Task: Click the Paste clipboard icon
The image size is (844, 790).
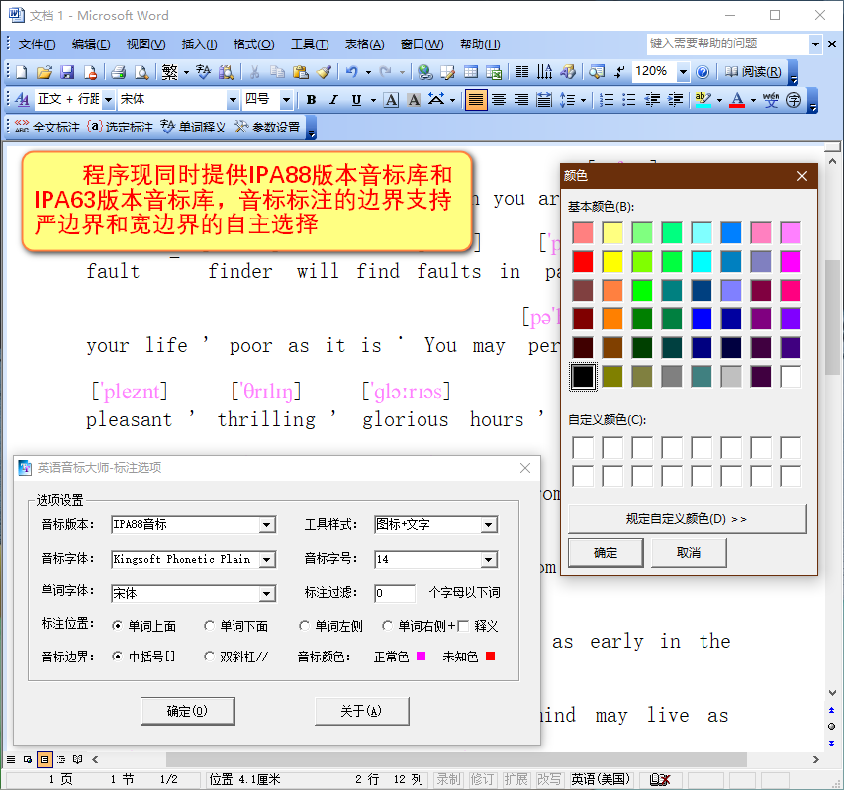Action: 301,72
